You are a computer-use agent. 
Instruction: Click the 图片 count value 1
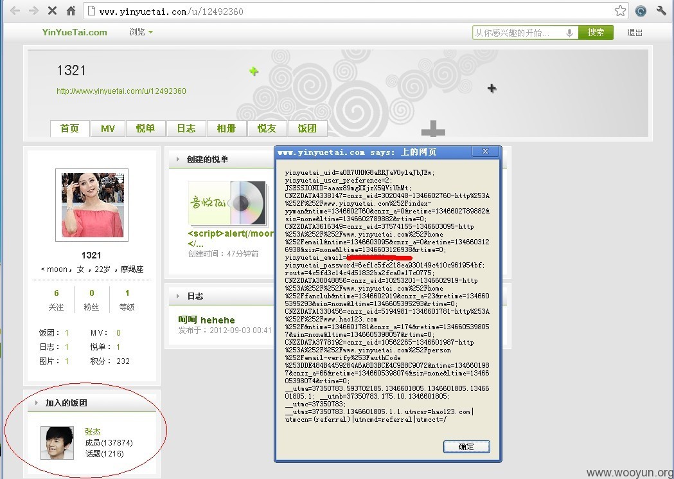(67, 361)
